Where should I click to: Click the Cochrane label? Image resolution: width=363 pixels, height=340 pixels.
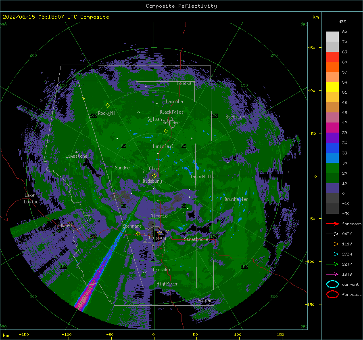point(132,226)
